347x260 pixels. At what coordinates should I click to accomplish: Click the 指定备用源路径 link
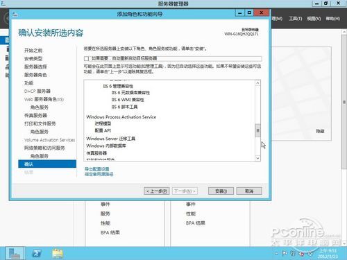99,174
